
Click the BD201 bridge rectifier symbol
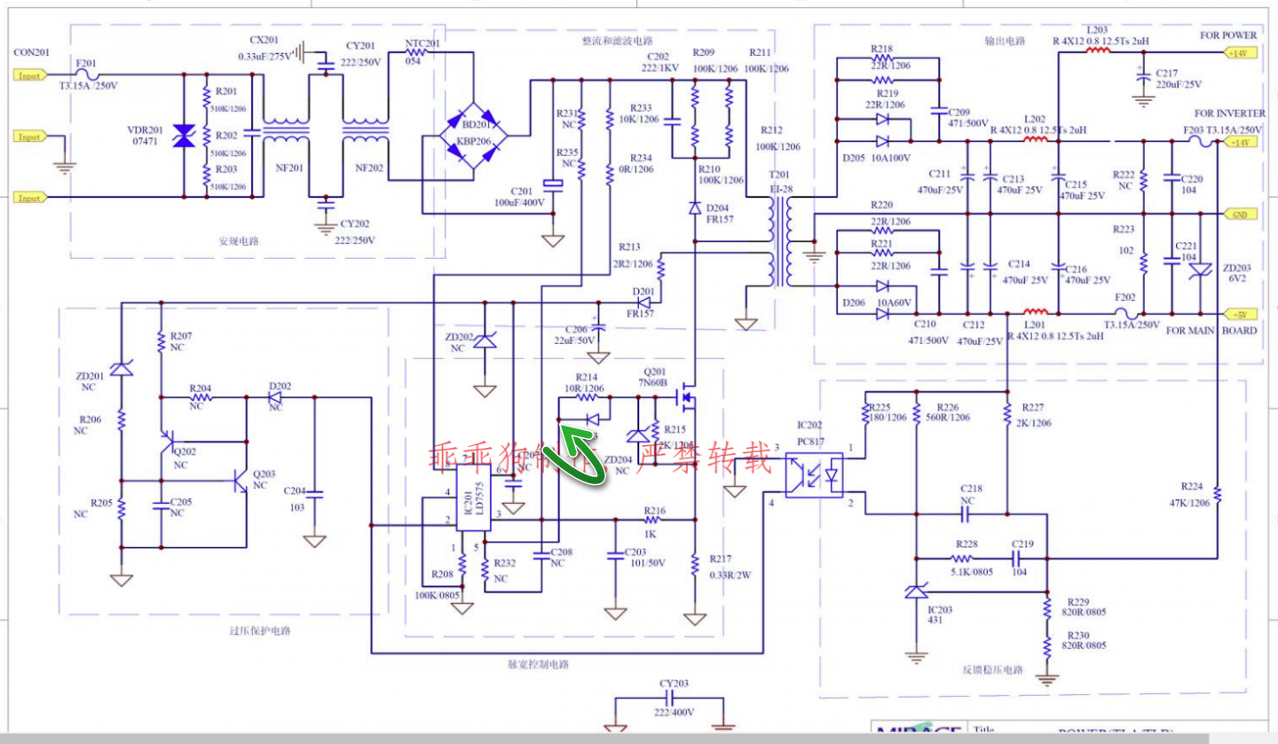coord(474,137)
